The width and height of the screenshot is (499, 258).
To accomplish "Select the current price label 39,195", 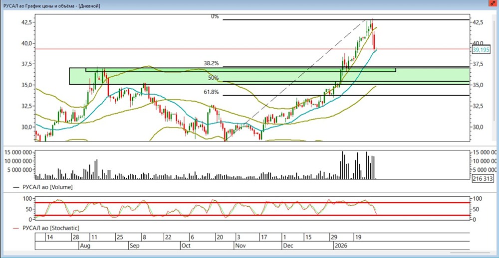I will [481, 50].
